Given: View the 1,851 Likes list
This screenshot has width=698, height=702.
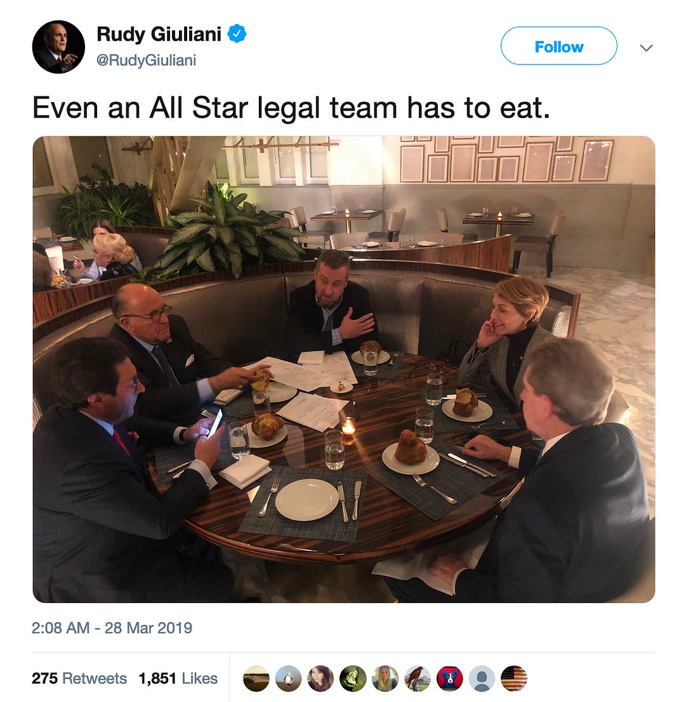Looking at the screenshot, I should coord(178,679).
